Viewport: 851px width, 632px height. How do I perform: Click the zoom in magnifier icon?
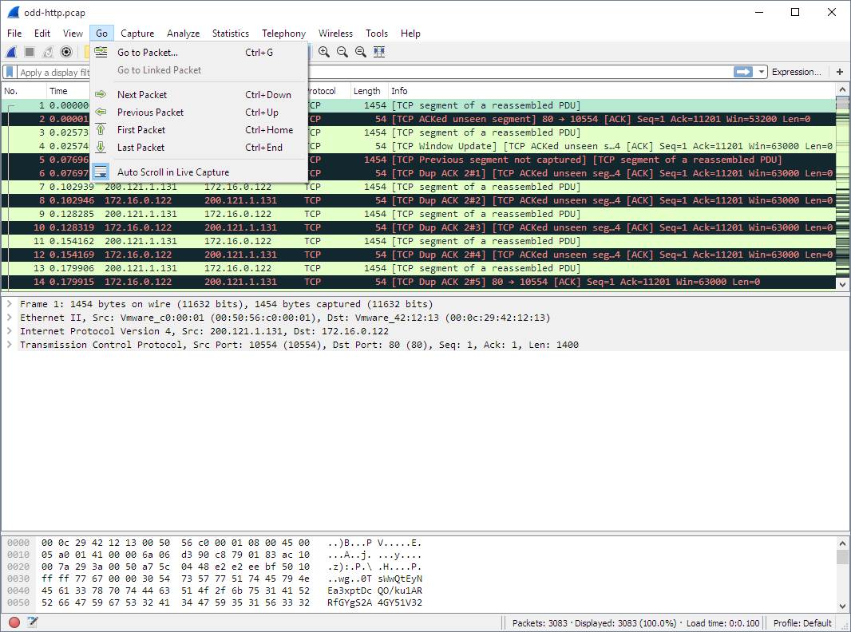pyautogui.click(x=324, y=52)
